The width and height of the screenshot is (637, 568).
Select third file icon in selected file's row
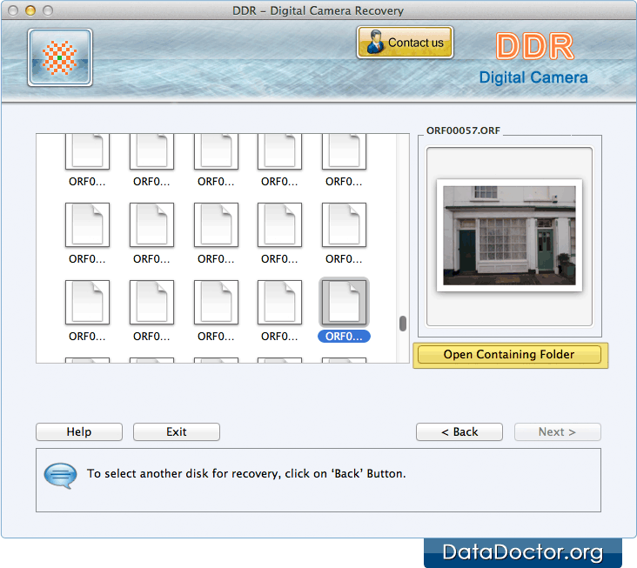pos(216,302)
